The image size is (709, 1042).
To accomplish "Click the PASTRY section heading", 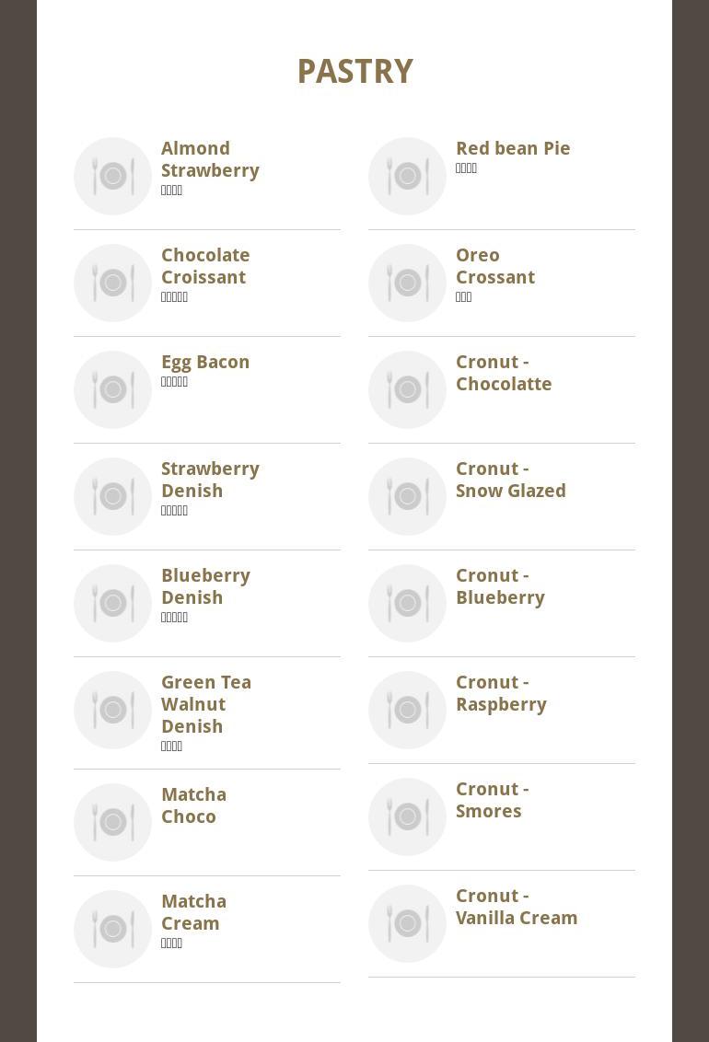I will 354,72.
